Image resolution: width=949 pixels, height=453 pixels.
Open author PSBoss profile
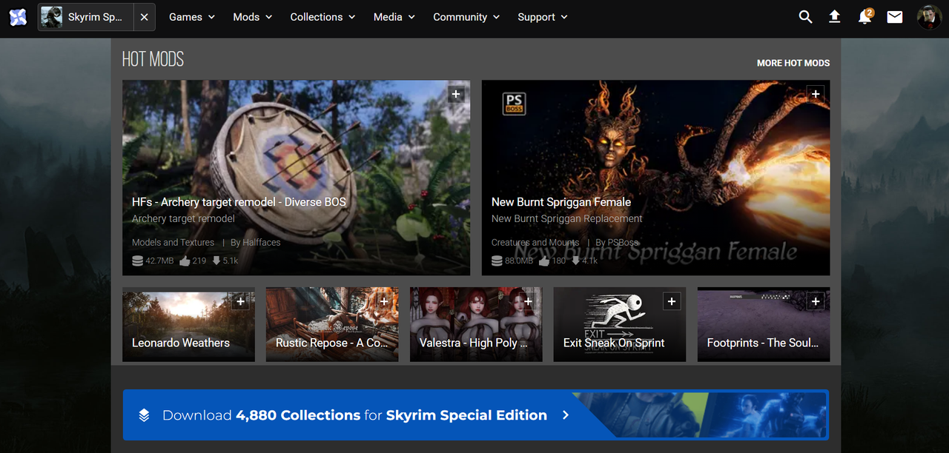click(x=624, y=242)
